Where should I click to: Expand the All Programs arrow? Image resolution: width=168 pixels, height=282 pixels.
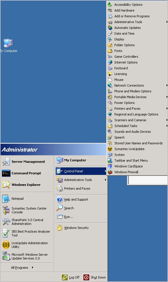tap(33, 268)
